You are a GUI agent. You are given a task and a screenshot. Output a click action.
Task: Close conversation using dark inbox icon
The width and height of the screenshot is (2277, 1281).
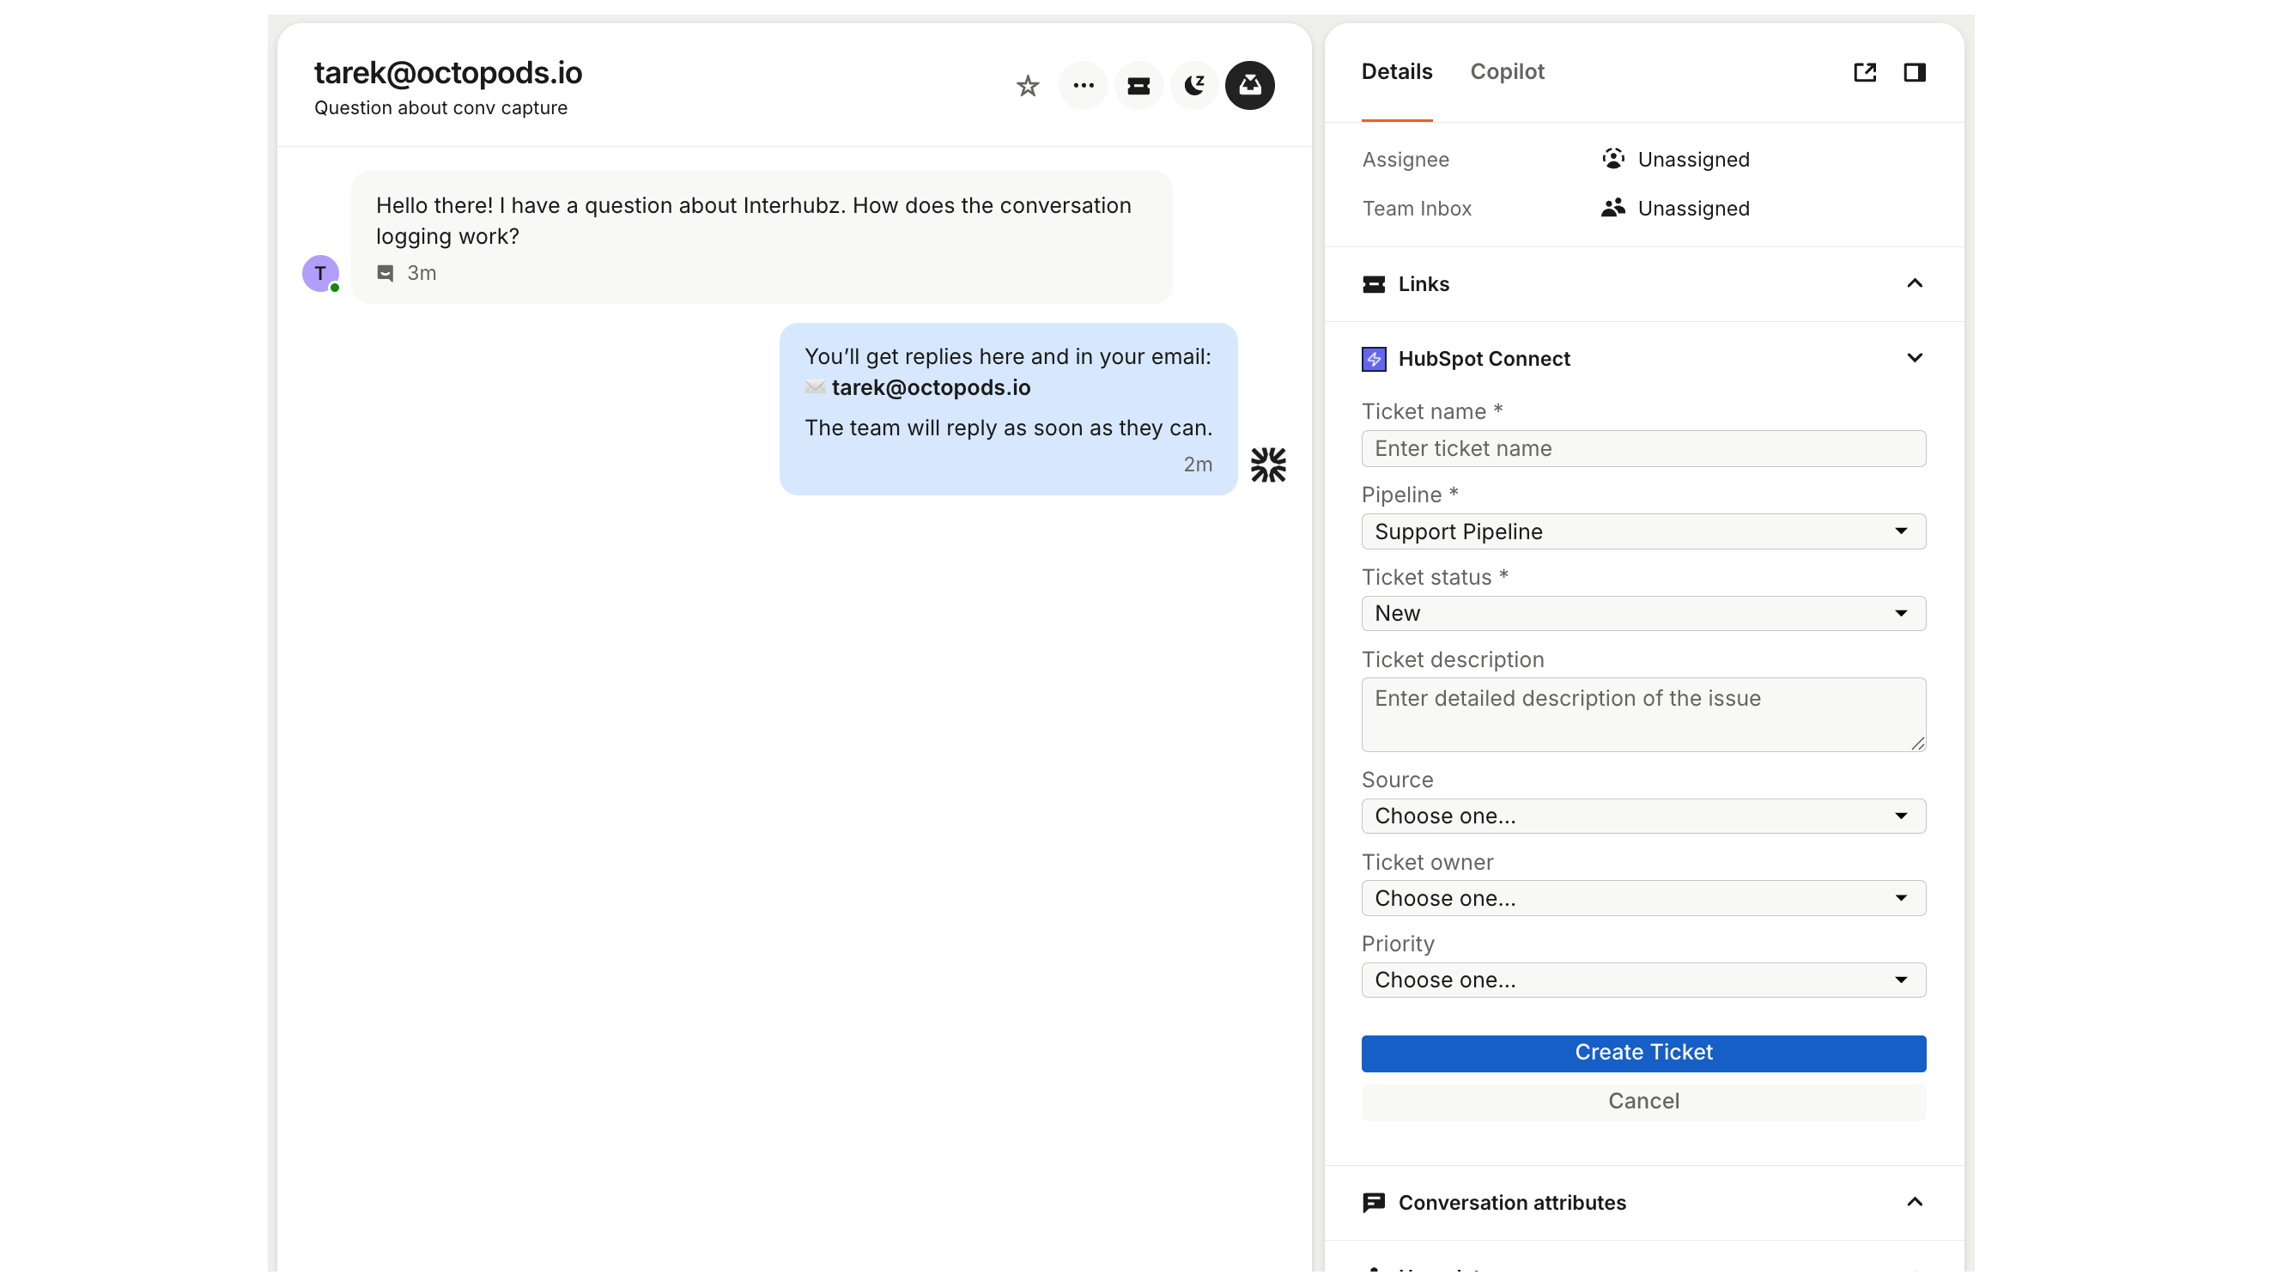(1250, 86)
